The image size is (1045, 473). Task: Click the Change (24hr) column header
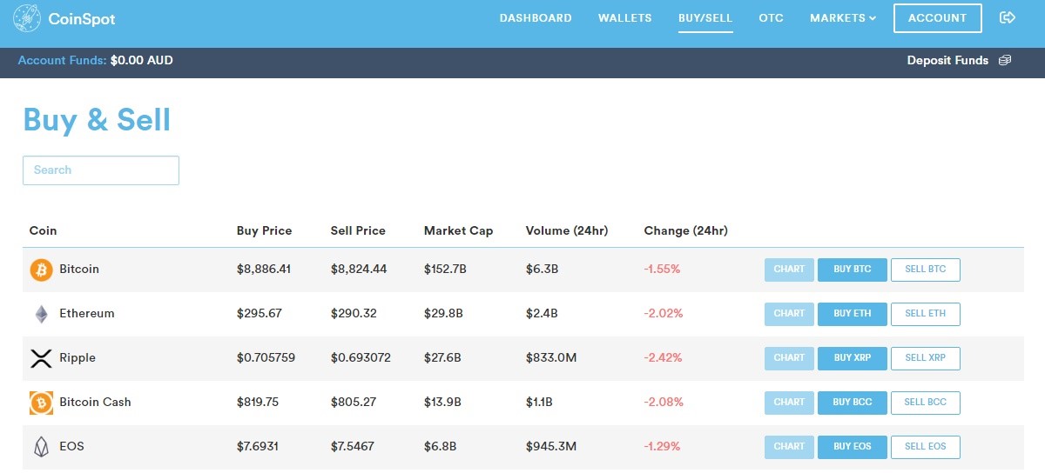(685, 231)
